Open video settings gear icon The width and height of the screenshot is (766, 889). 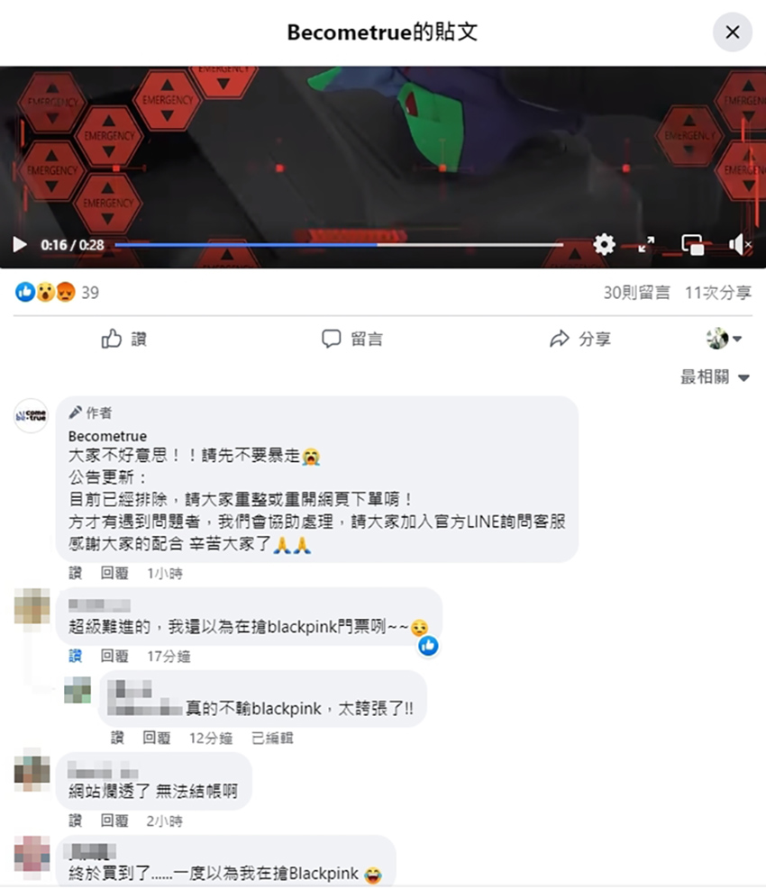click(605, 244)
